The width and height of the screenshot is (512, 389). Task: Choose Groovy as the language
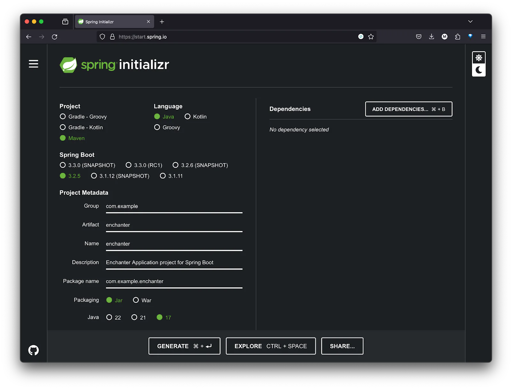click(x=167, y=127)
